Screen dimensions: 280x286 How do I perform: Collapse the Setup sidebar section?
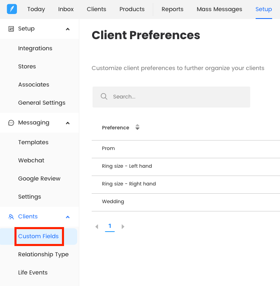pyautogui.click(x=68, y=29)
